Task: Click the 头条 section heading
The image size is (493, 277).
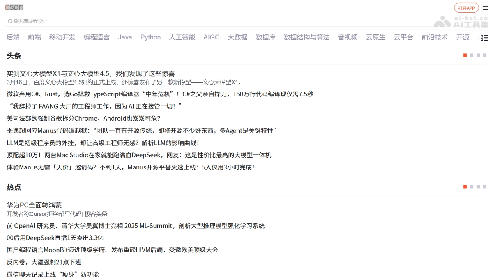Action: tap(14, 56)
